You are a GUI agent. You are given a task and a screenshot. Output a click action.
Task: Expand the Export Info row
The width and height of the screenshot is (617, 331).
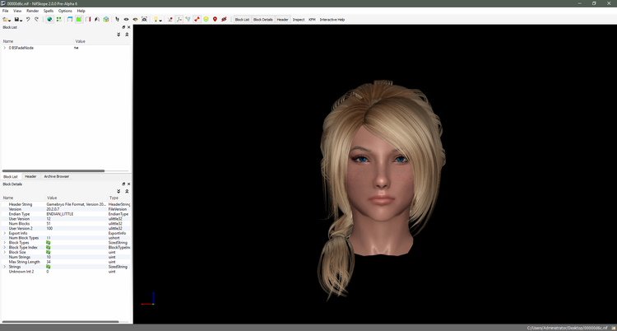coord(5,233)
